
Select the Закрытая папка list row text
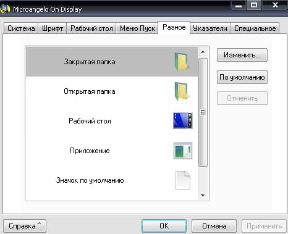tap(90, 62)
